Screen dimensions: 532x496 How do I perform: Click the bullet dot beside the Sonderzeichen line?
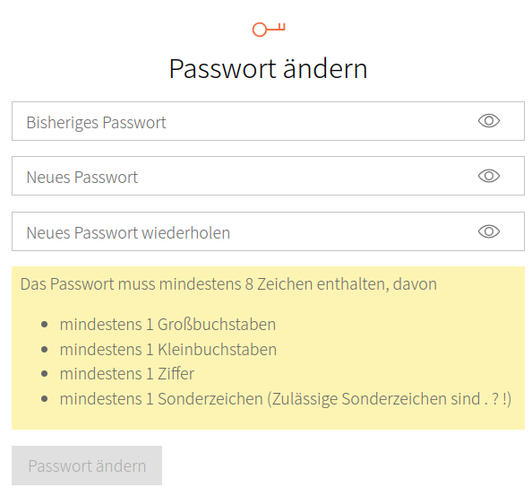point(44,399)
